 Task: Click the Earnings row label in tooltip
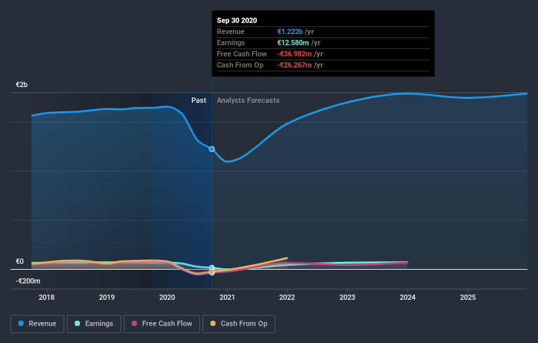point(231,43)
